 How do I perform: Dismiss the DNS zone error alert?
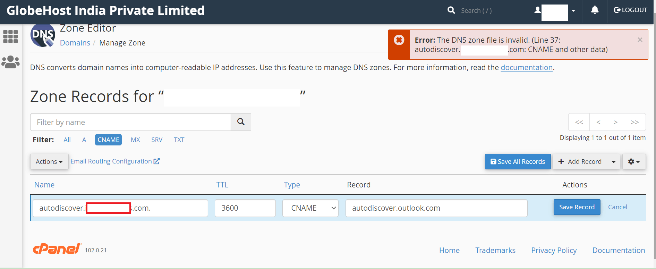[640, 40]
